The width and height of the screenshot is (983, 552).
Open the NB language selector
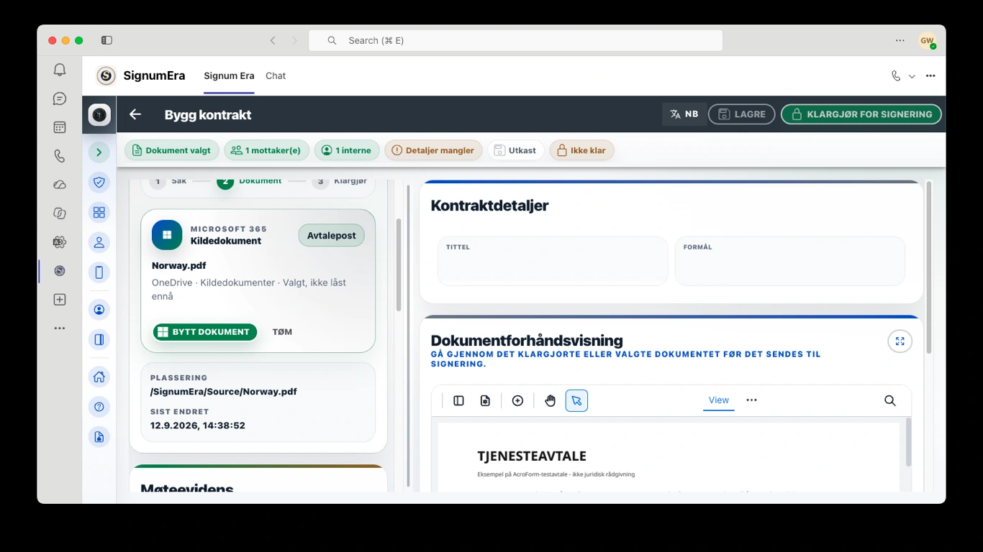[684, 114]
